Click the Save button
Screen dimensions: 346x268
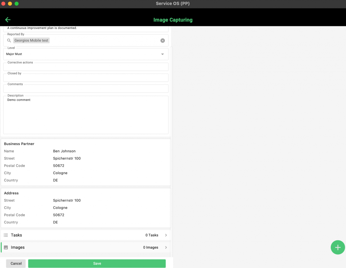click(97, 264)
